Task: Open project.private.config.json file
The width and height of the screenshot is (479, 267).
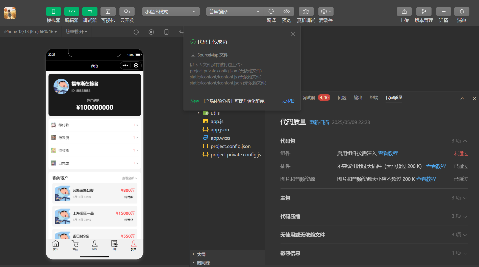Action: [x=234, y=155]
